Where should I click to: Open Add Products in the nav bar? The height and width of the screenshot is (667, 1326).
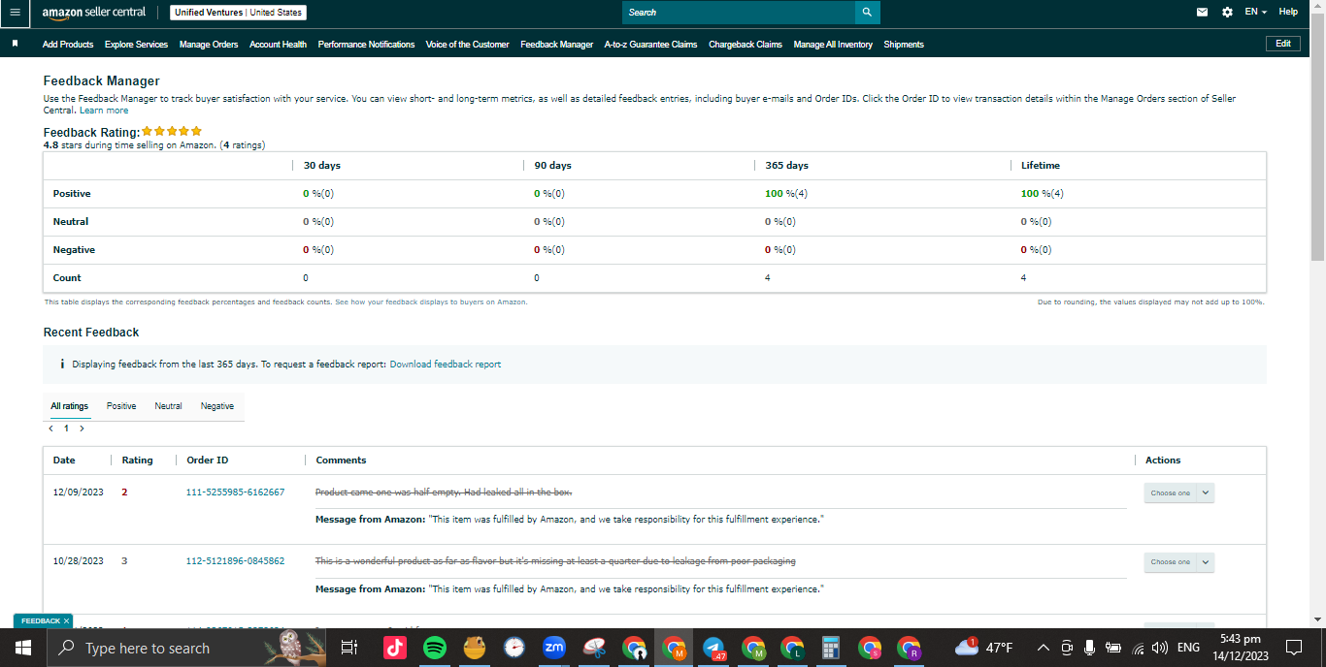click(68, 45)
